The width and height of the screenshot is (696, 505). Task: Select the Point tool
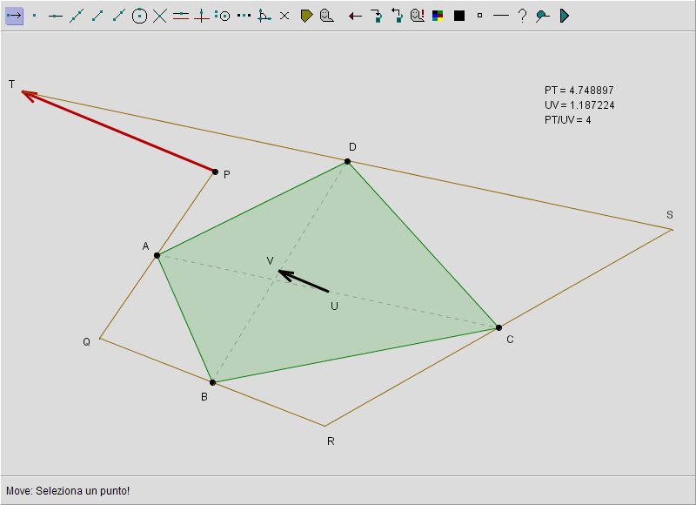pos(35,16)
